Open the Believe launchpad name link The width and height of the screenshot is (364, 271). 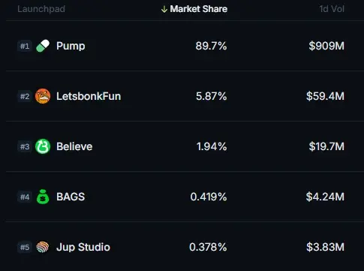(x=74, y=146)
